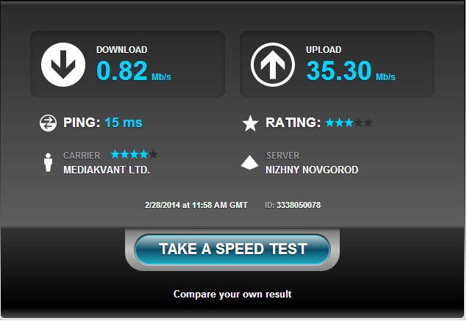Click the carrier star rating
This screenshot has height=321, width=467.
(134, 154)
